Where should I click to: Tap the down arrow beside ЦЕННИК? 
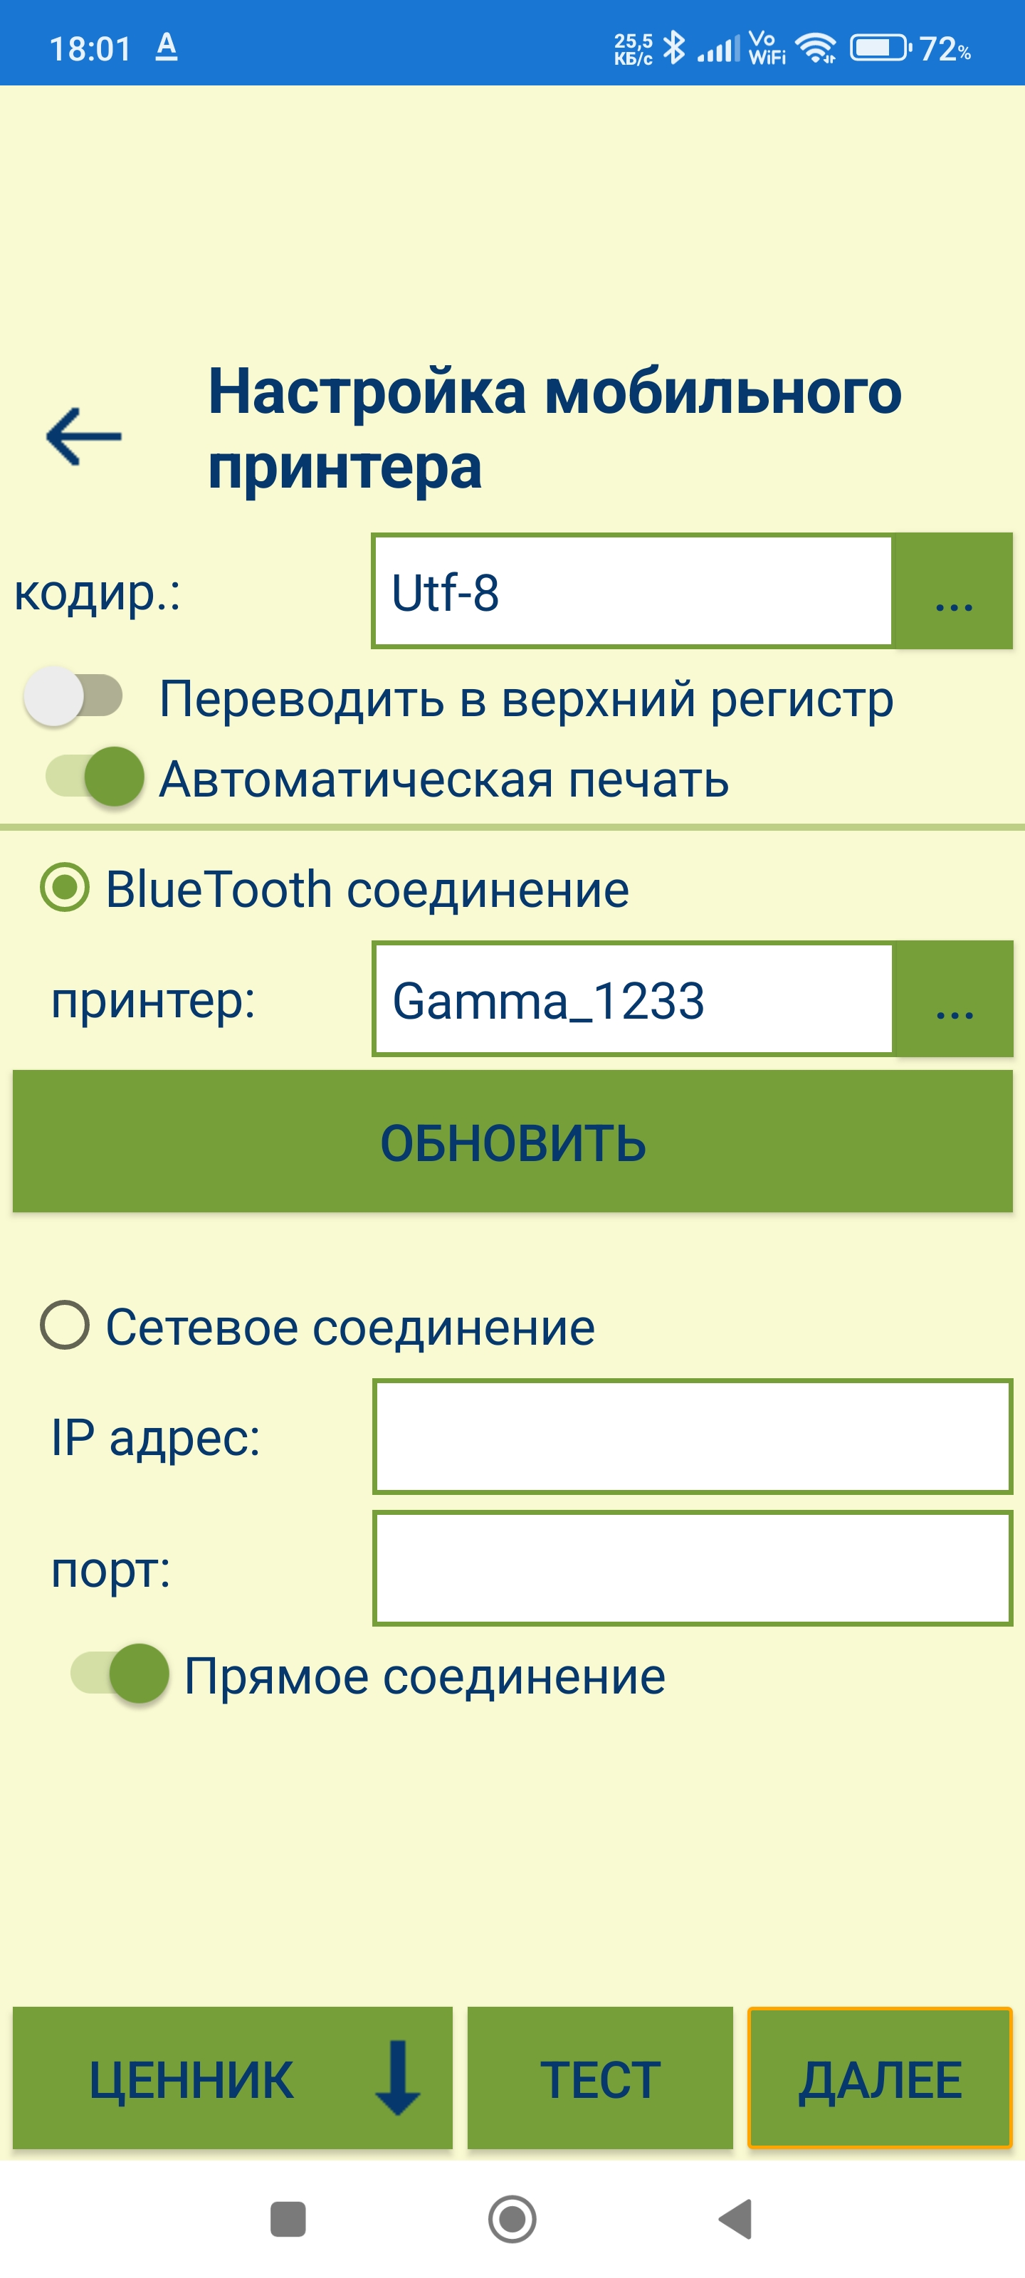pyautogui.click(x=397, y=2077)
